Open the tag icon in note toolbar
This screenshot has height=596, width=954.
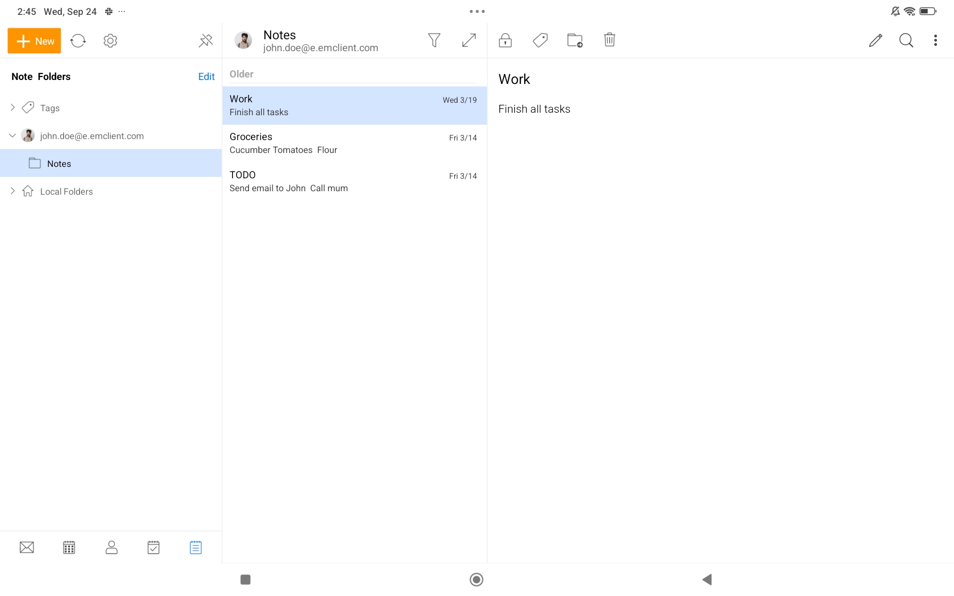(540, 40)
